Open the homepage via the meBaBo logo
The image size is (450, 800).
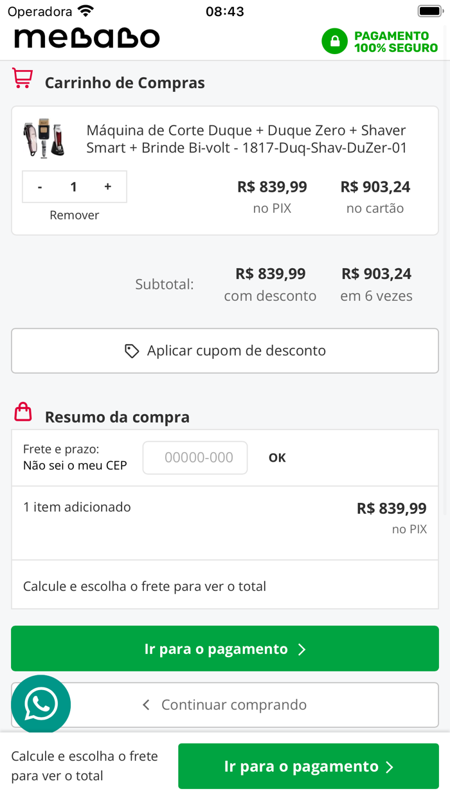(86, 39)
